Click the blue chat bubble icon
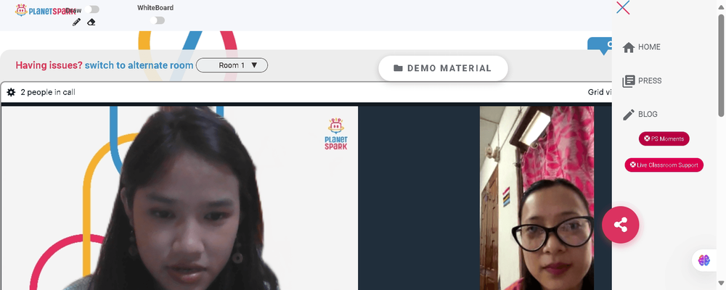726x290 pixels. 600,46
